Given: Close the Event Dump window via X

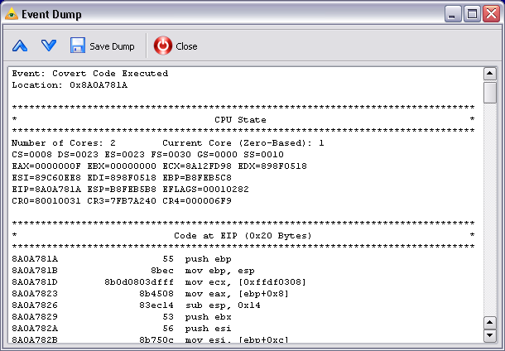Looking at the screenshot, I should [x=492, y=14].
